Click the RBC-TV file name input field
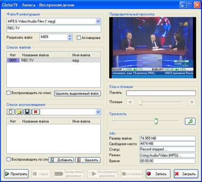The width and height of the screenshot is (202, 182). tap(54, 28)
